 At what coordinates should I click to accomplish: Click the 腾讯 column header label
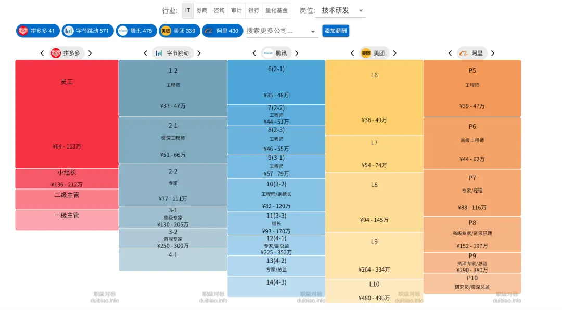276,53
